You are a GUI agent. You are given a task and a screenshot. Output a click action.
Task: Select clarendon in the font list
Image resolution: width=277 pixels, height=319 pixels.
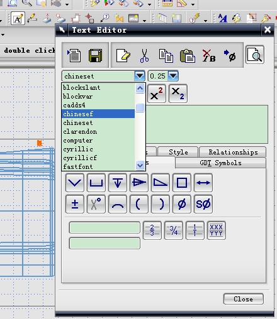click(x=98, y=131)
